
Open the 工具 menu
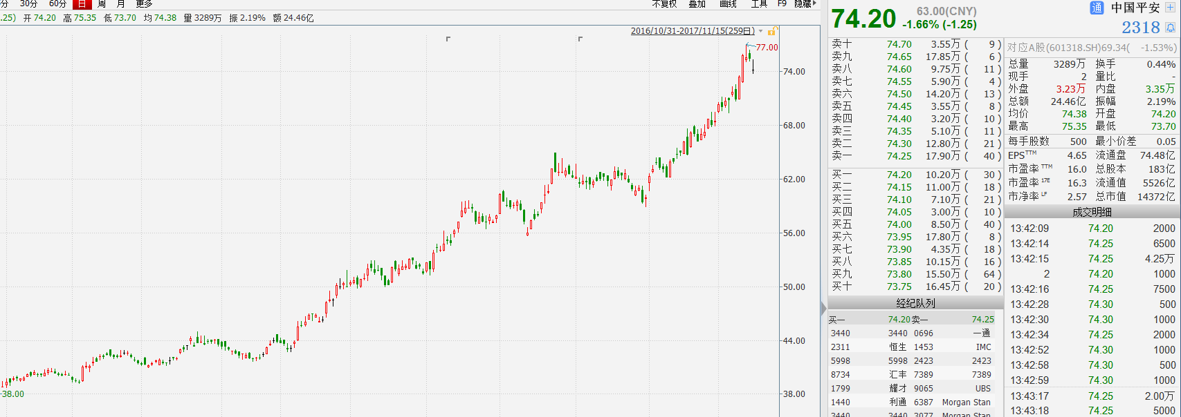pos(759,4)
